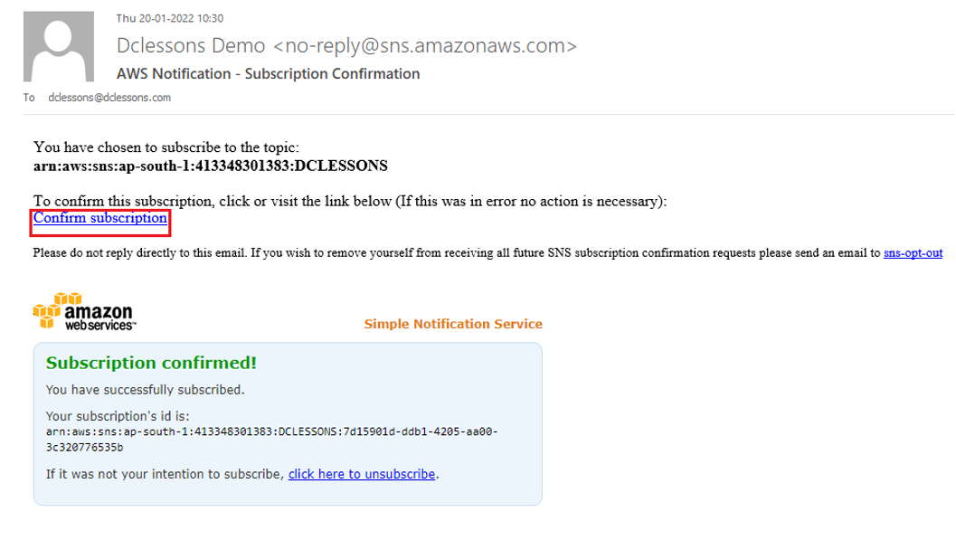Click the email subject AWS Notification line
The width and height of the screenshot is (956, 540).
(x=269, y=74)
